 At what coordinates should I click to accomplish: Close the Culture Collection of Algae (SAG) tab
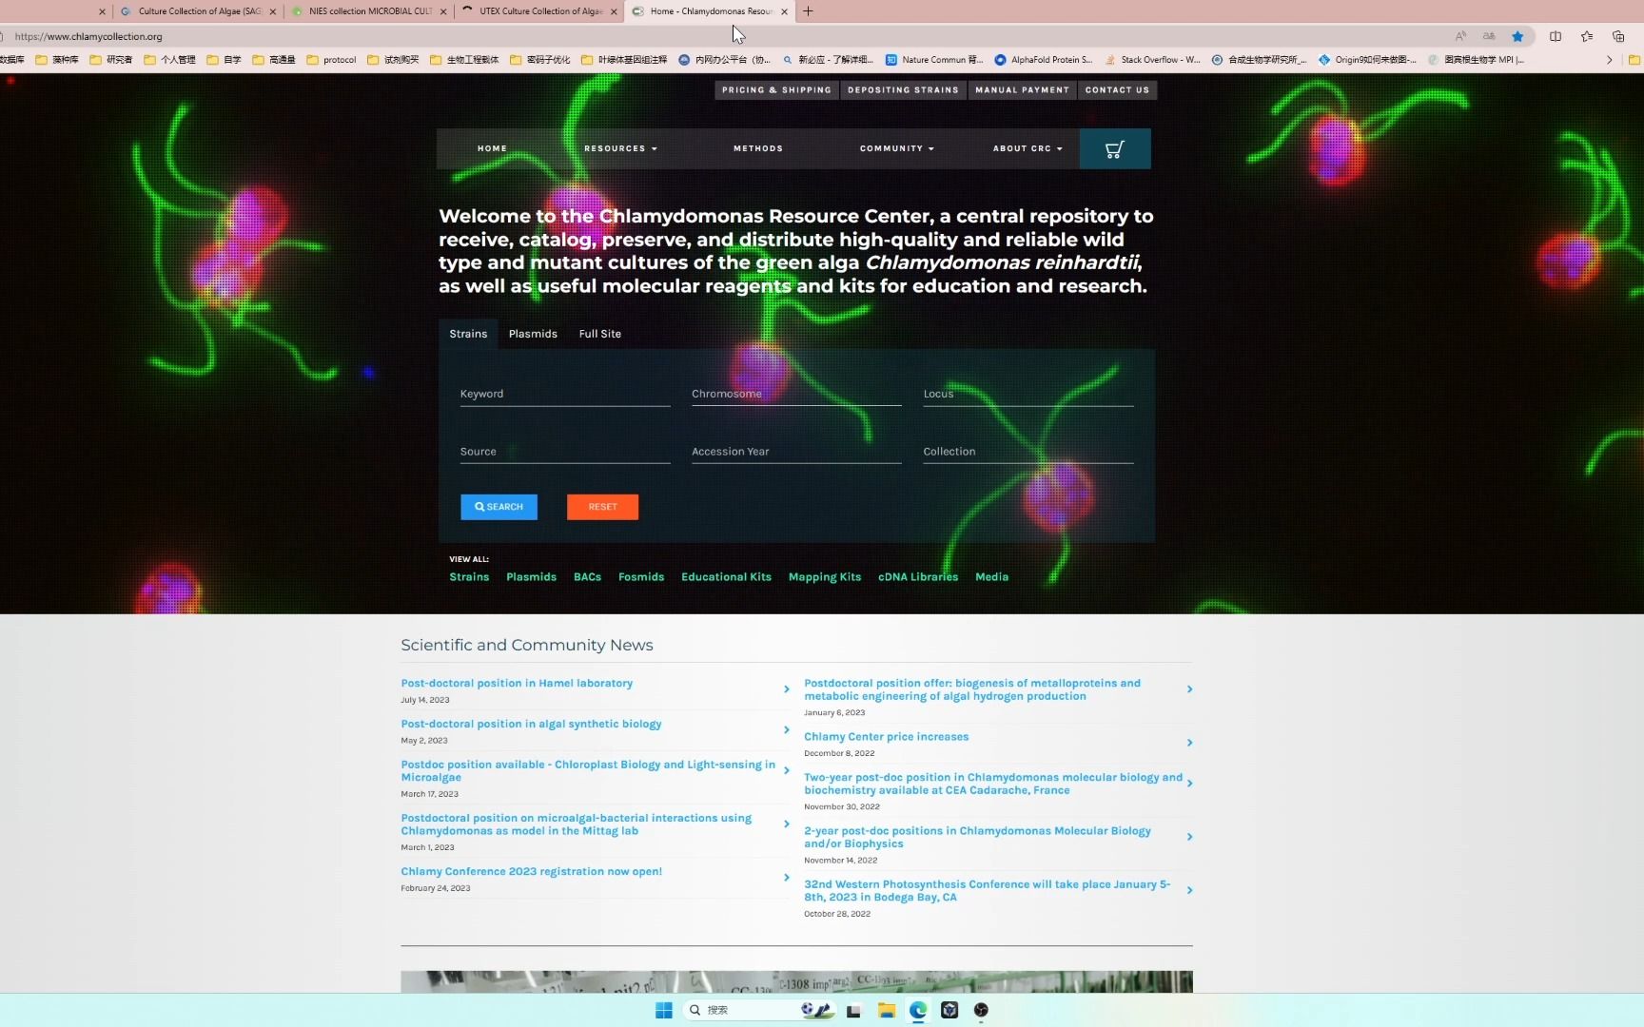[x=273, y=11]
